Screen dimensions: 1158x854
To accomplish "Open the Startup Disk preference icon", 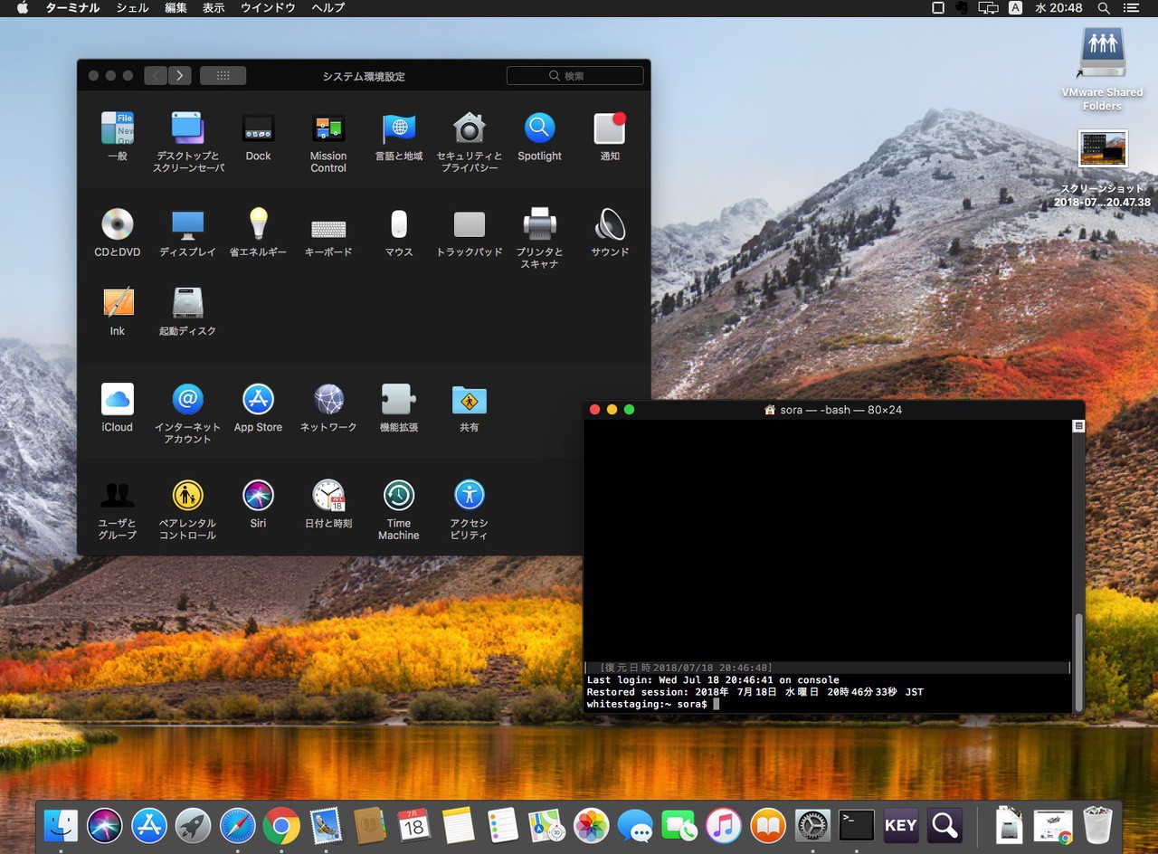I will pyautogui.click(x=187, y=303).
